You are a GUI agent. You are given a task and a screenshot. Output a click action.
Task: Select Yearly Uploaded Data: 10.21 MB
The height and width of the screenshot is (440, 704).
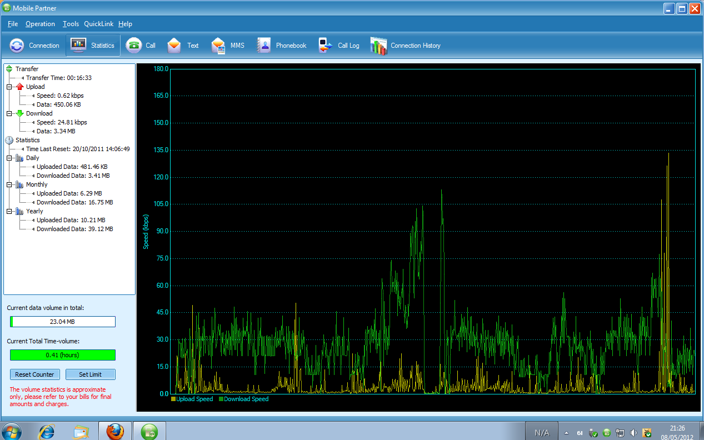tap(71, 220)
